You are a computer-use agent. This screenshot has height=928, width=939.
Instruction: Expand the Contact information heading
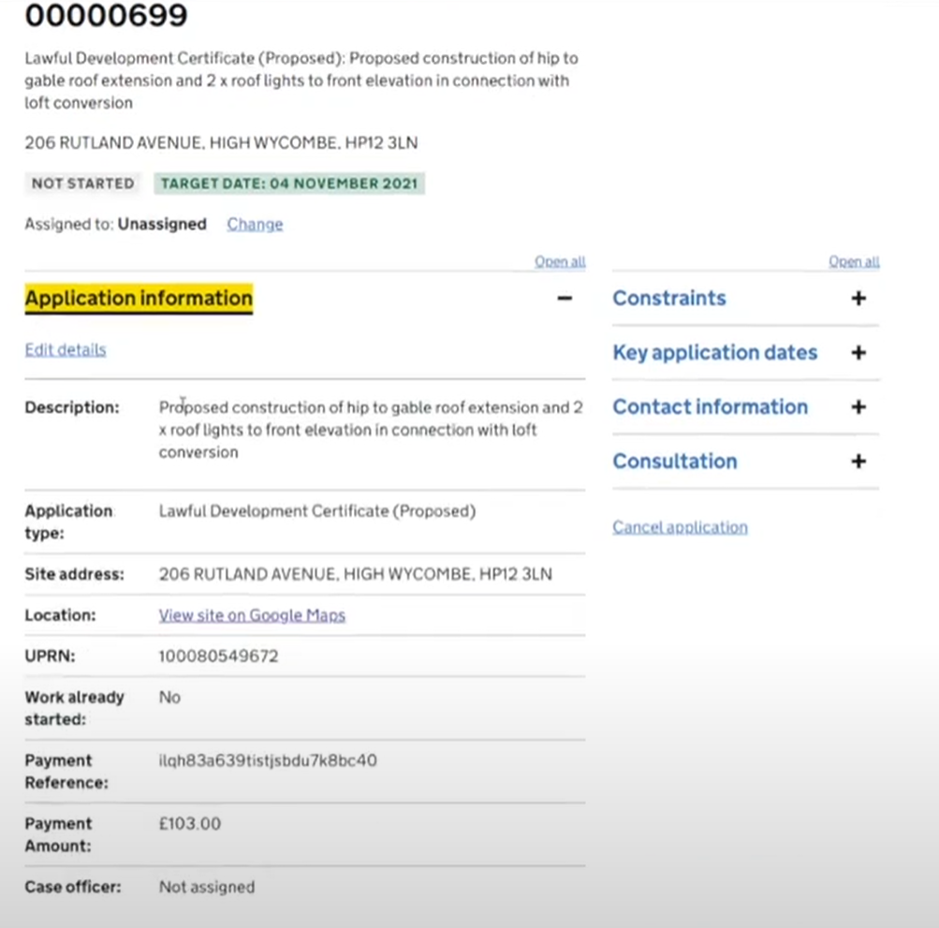pyautogui.click(x=710, y=407)
